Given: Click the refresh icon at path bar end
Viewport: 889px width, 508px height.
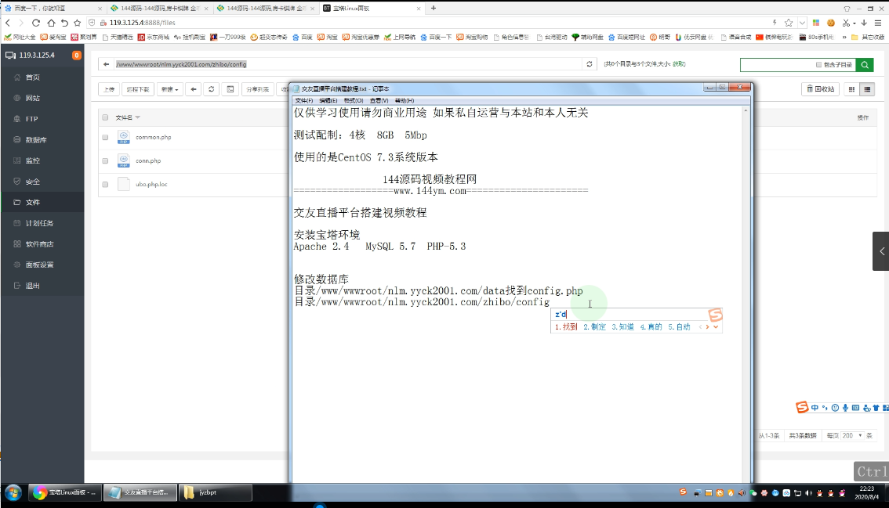Looking at the screenshot, I should click(x=590, y=64).
